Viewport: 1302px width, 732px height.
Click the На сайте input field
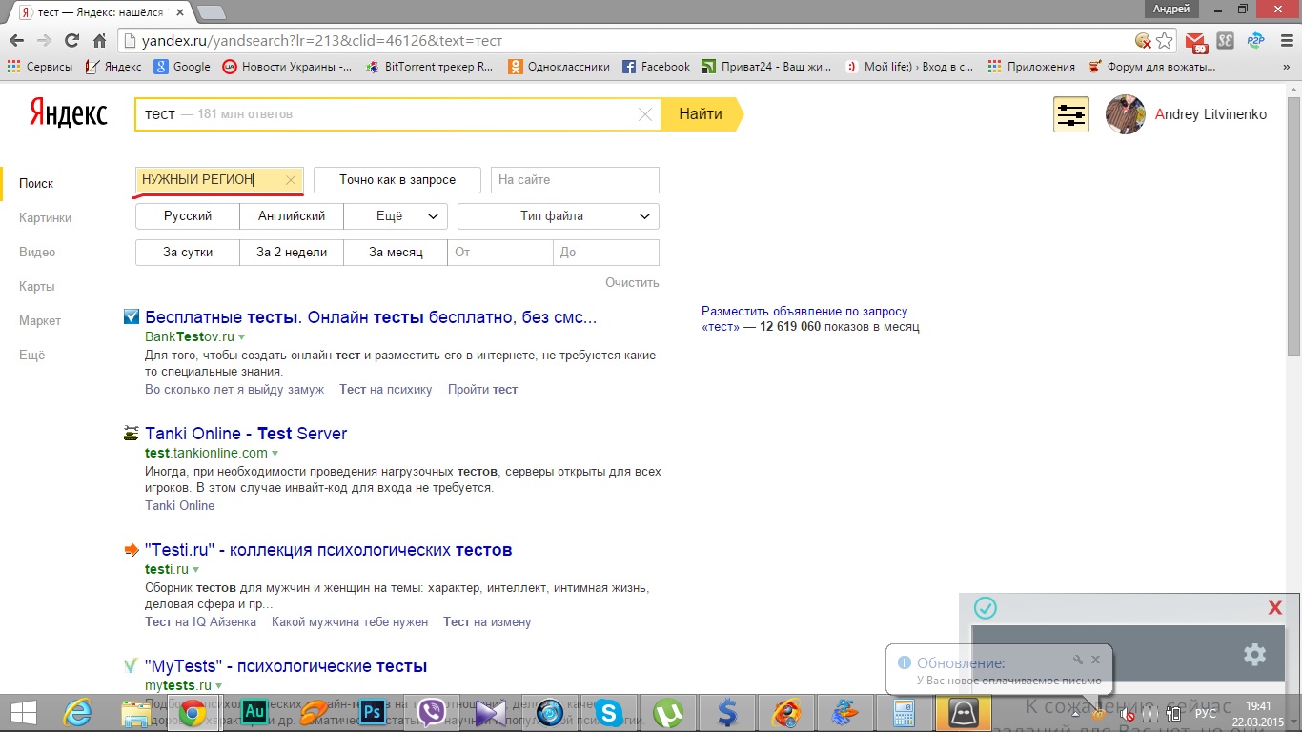575,179
